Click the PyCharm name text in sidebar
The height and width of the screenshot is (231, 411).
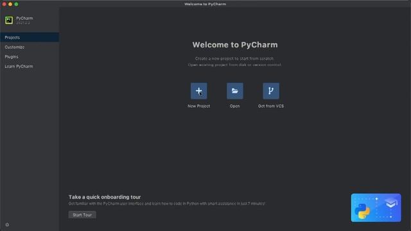click(24, 19)
